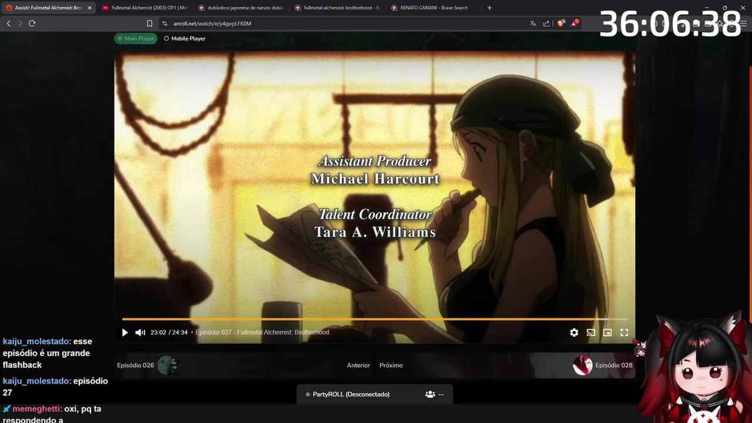This screenshot has width=752, height=423.
Task: Open the Brave Rewards triangle icon
Action: click(x=575, y=23)
